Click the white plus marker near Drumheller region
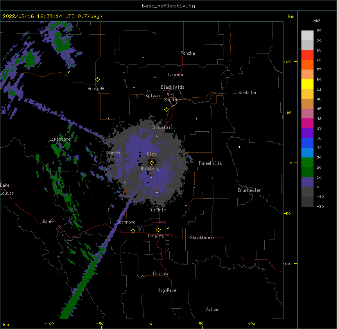 239,147
